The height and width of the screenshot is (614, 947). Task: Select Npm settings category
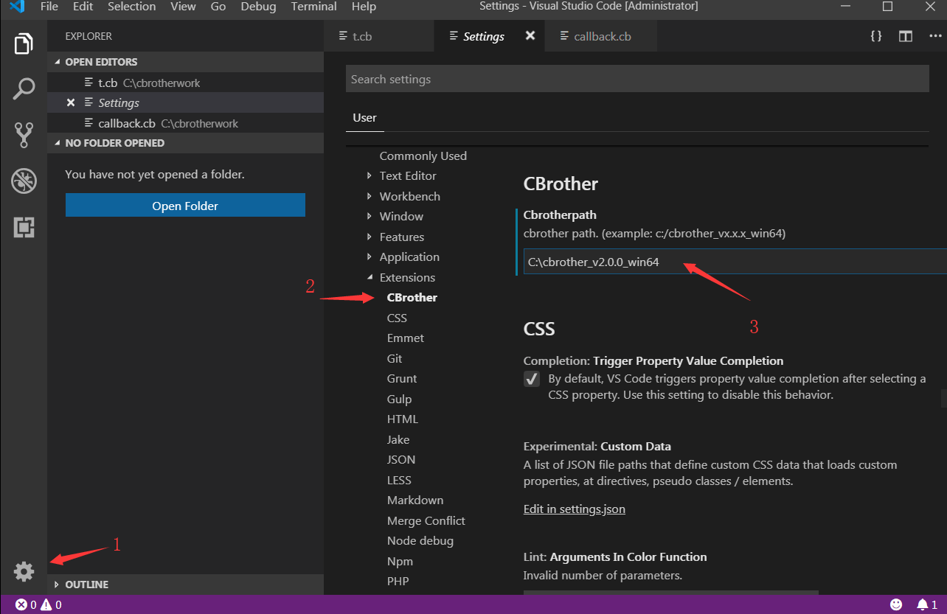click(x=400, y=562)
